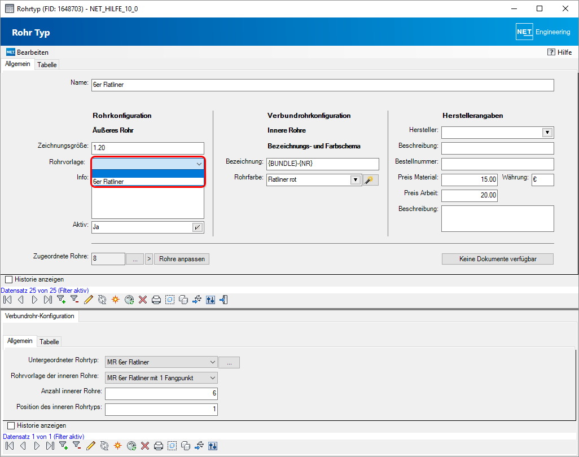Viewport: 579px width, 457px height.
Task: Remove filter in Rohr Typ toolbar
Action: point(74,300)
